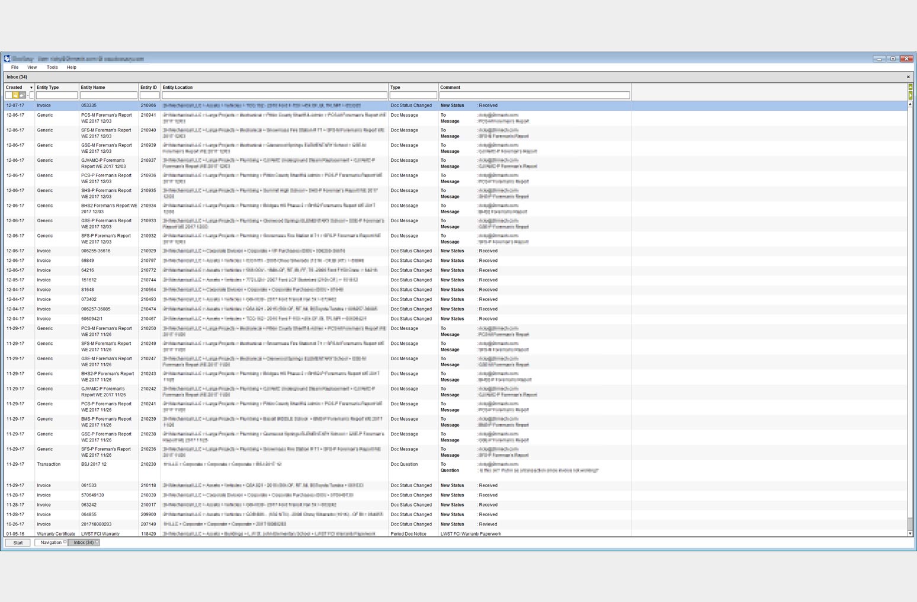This screenshot has width=917, height=602.
Task: Select invoice 201718080283
Action: pyautogui.click(x=456, y=524)
